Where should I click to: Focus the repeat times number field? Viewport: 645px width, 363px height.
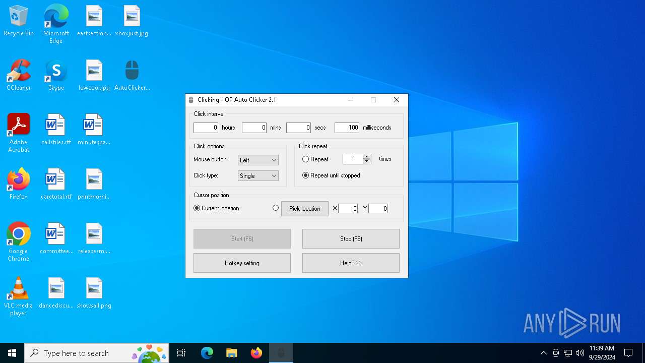[353, 159]
